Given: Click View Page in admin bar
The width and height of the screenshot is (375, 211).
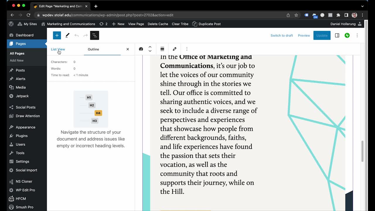Looking at the screenshot, I should 136,24.
